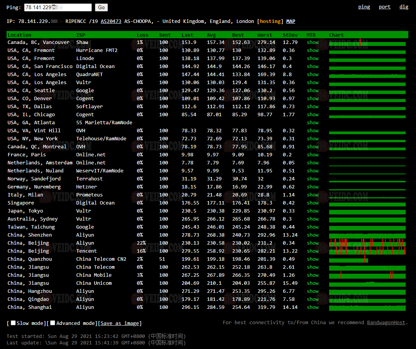Click the China Telecom CN2 Quanzhou chart bar
Viewport: 416px width, 349px height.
coord(348,260)
